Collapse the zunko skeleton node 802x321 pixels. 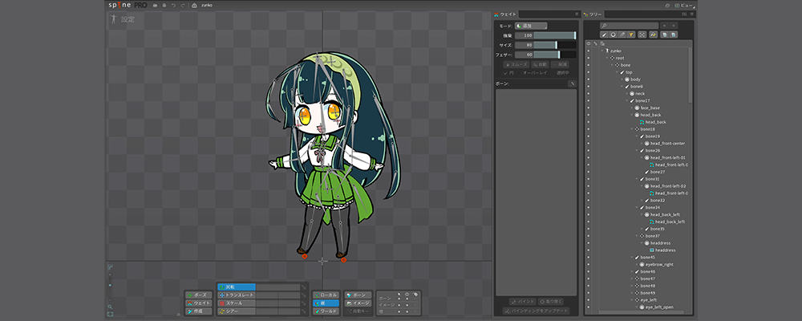point(602,51)
